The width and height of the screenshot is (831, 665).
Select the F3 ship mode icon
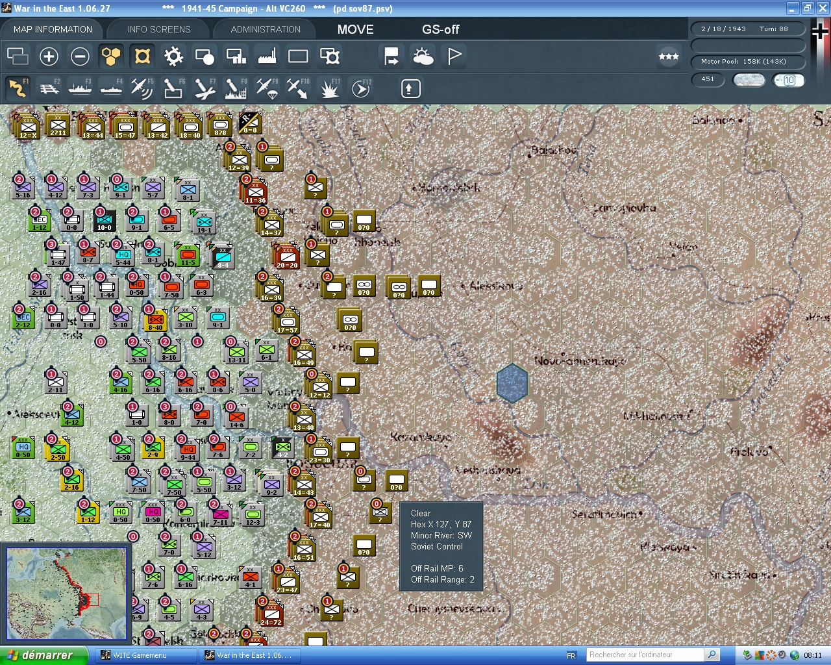click(x=81, y=88)
